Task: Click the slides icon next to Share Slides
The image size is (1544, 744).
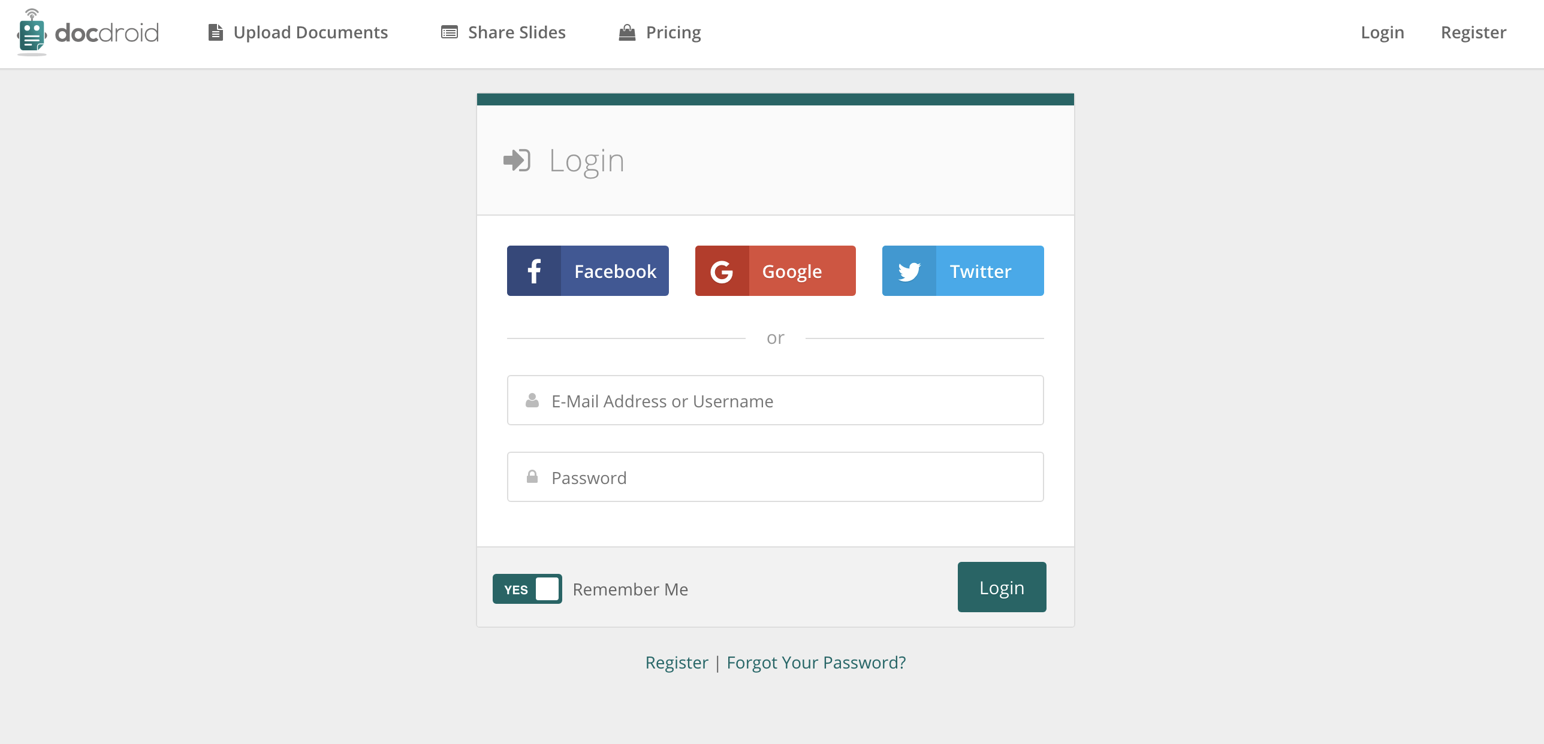Action: pyautogui.click(x=448, y=32)
